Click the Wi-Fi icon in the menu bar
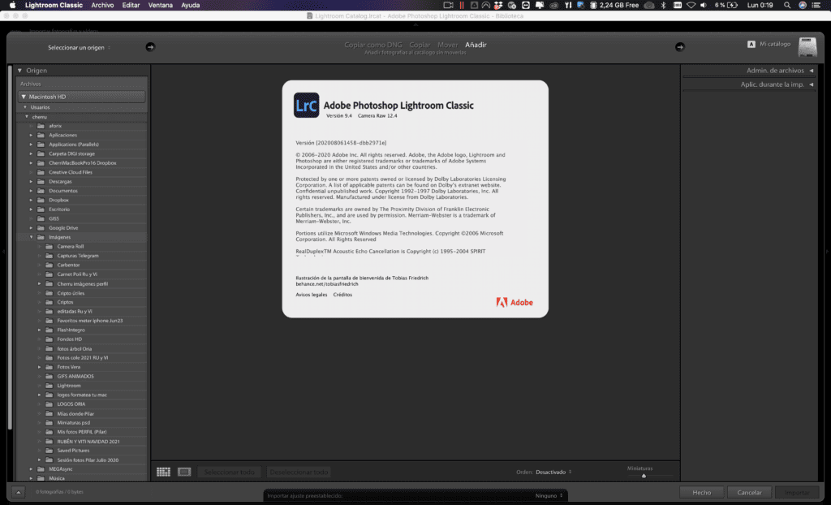Viewport: 831px width, 505px height. tap(691, 6)
